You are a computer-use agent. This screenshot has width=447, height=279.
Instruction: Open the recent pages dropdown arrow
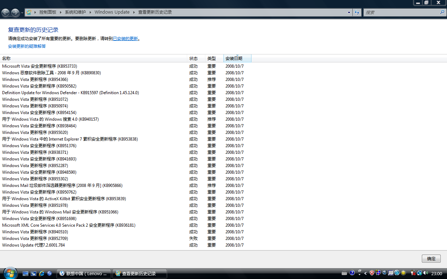22,13
